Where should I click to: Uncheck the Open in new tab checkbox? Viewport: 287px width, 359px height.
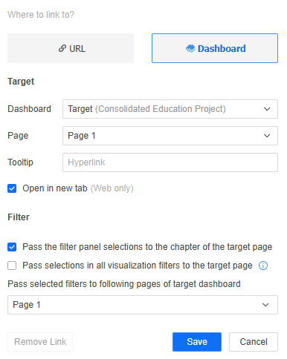(12, 188)
